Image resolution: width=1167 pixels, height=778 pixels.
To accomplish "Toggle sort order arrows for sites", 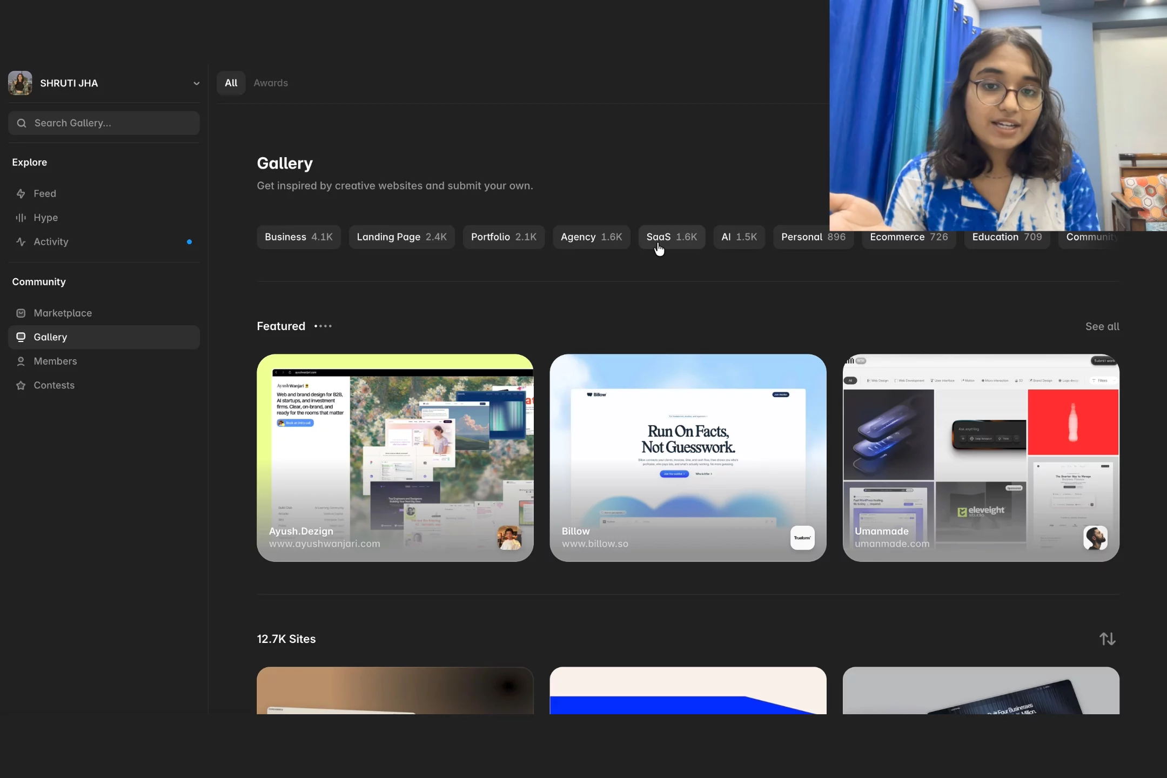I will point(1107,639).
